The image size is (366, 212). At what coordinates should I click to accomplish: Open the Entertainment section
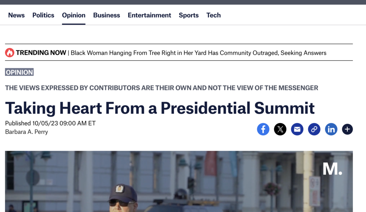click(149, 15)
